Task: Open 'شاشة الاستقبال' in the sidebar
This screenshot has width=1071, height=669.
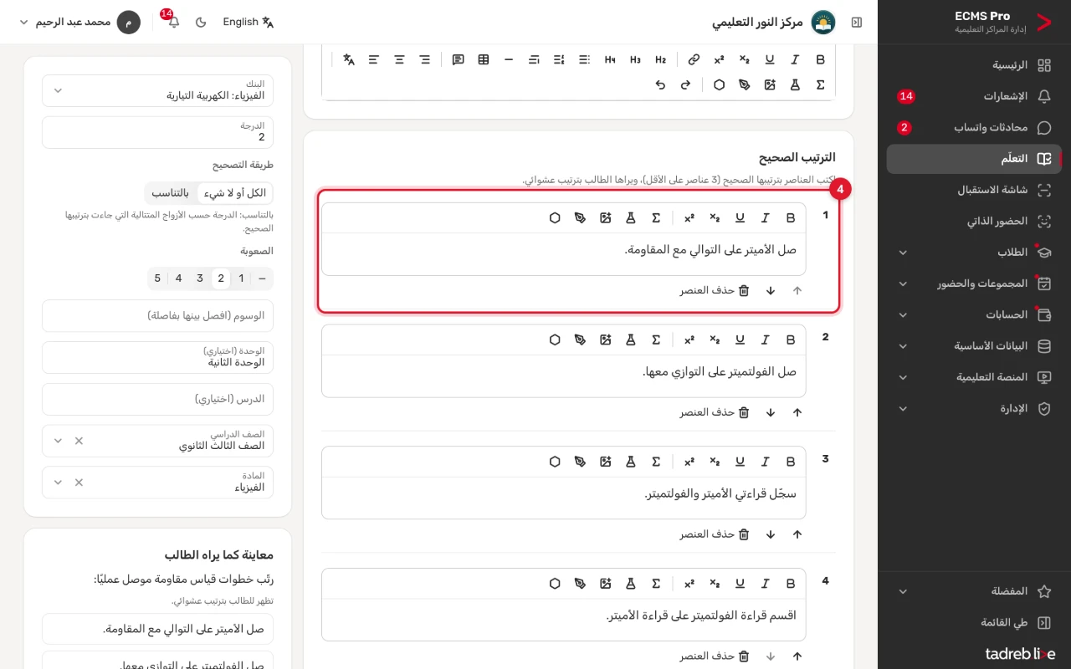Action: coord(974,190)
